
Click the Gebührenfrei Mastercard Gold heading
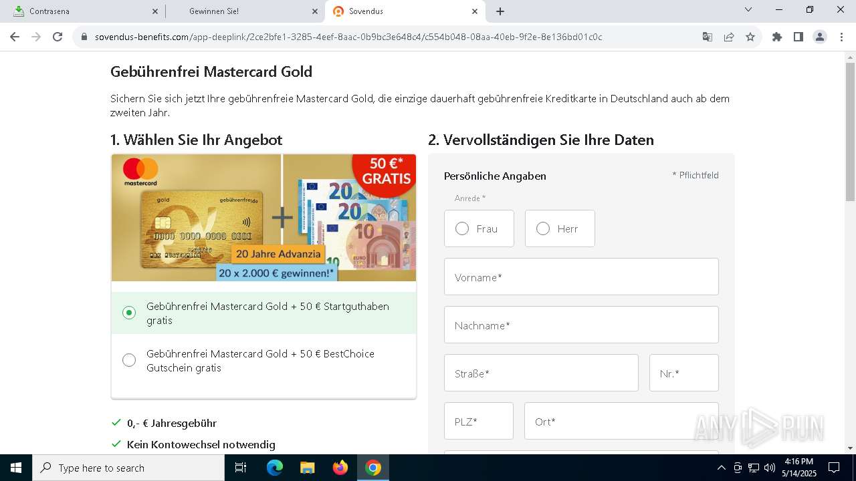[211, 71]
